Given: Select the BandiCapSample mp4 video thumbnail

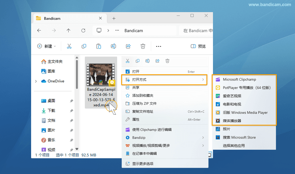Looking at the screenshot, I should pos(101,75).
